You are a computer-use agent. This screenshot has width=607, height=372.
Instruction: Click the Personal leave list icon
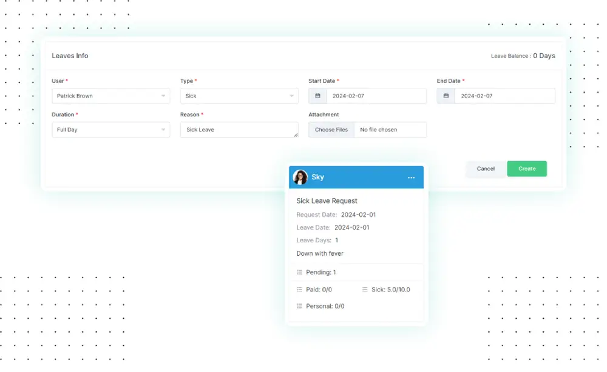(x=299, y=307)
